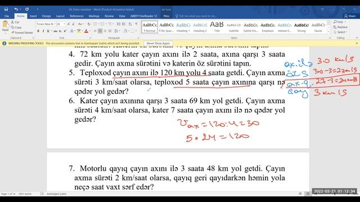The height and width of the screenshot is (202, 360).
Task: Select Align Left alignment
Action: [95, 31]
